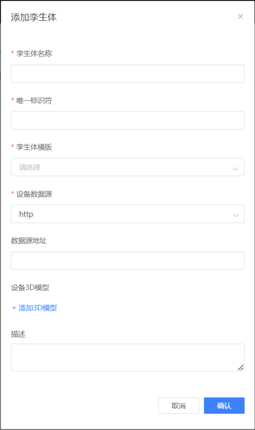This screenshot has height=430, width=255.
Task: Click the 设备数据源 field label
Action: (x=34, y=194)
